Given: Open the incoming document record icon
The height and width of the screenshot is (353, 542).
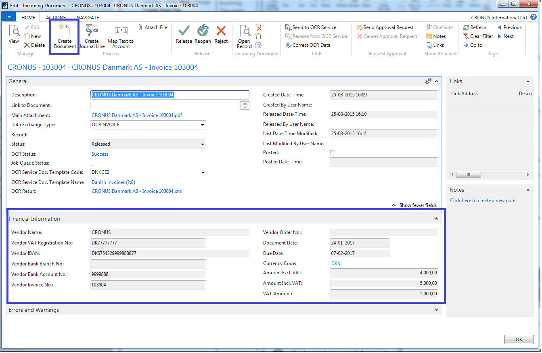Looking at the screenshot, I should coord(244,31).
